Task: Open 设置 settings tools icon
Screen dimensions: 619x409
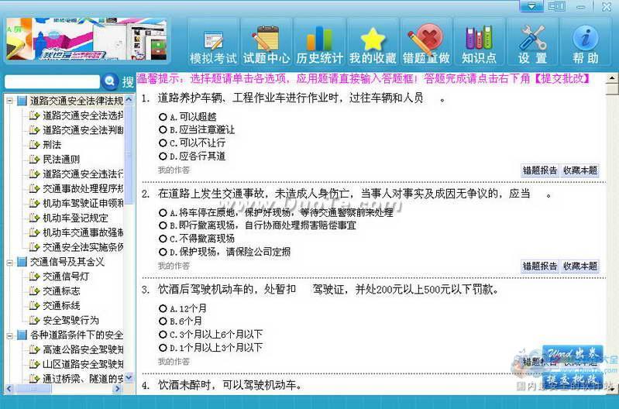Action: coord(532,42)
